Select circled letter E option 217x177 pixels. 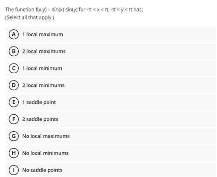click(14, 102)
